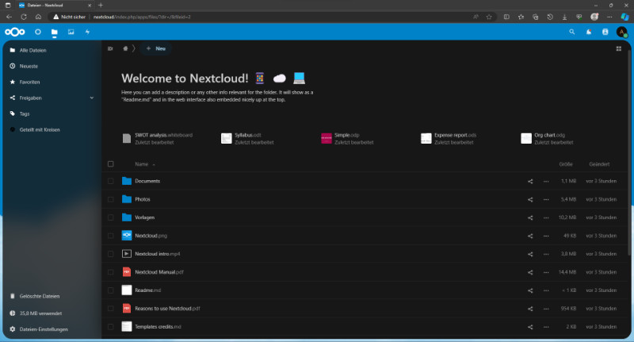This screenshot has width=634, height=342.
Task: Switch to grid view
Action: tap(619, 48)
